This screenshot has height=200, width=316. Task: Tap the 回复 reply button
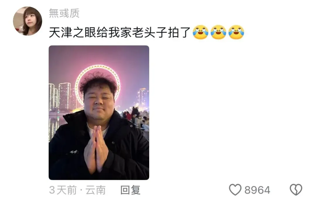130,190
